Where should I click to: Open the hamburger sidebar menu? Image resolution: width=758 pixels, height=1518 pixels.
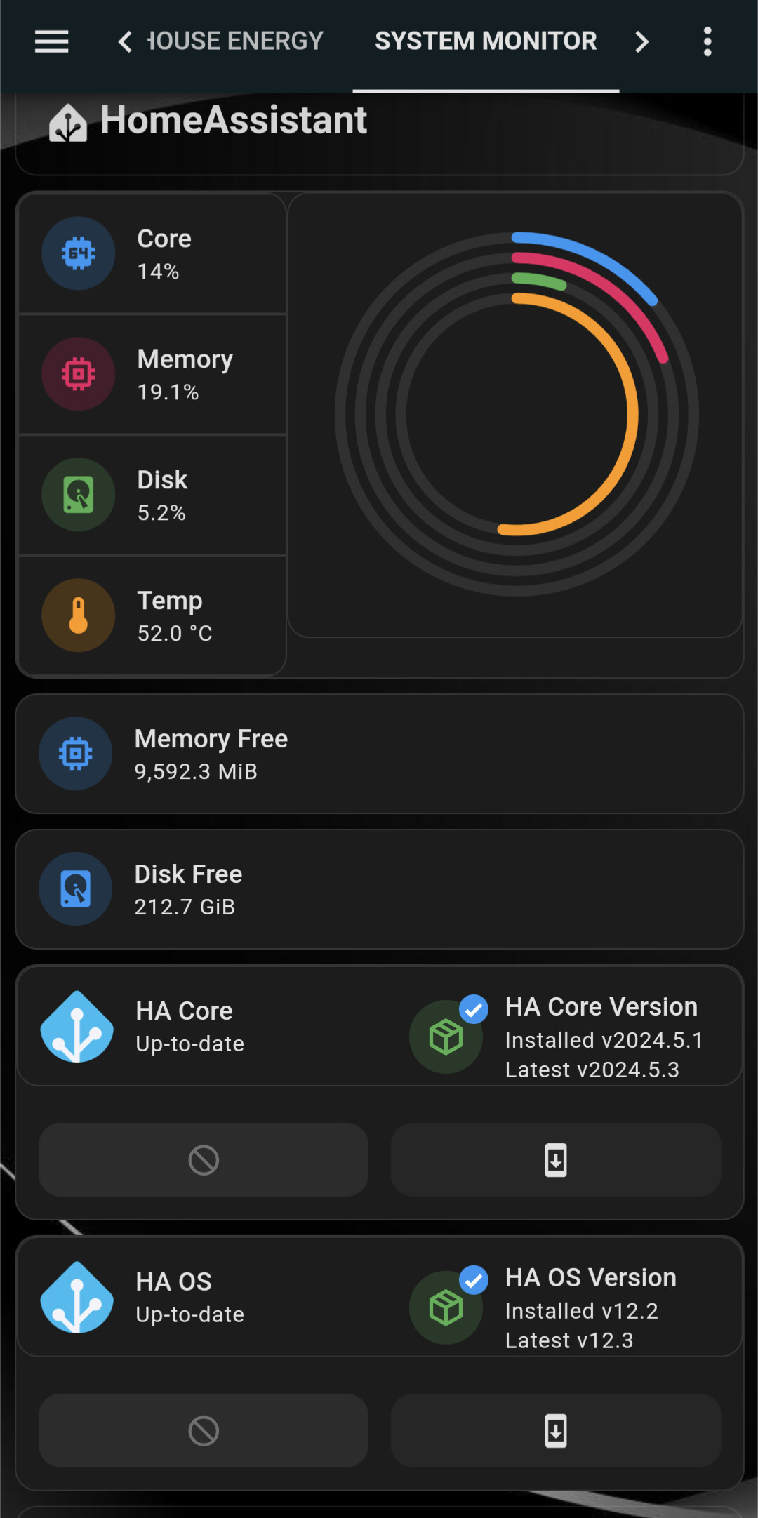52,42
